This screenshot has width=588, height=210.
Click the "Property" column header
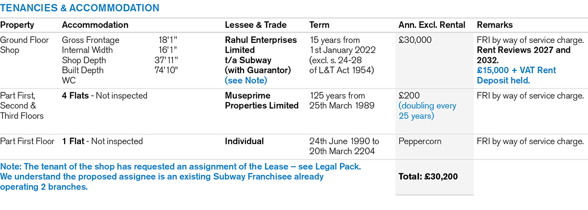point(17,25)
